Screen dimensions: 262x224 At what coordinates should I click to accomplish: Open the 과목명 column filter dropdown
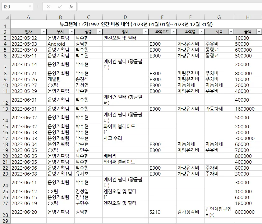pos(201,32)
